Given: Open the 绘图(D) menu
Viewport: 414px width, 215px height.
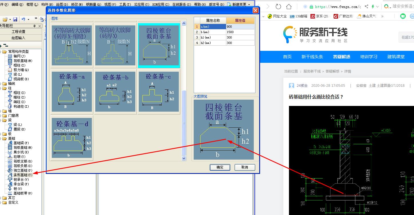Looking at the screenshot, I should point(62,5).
